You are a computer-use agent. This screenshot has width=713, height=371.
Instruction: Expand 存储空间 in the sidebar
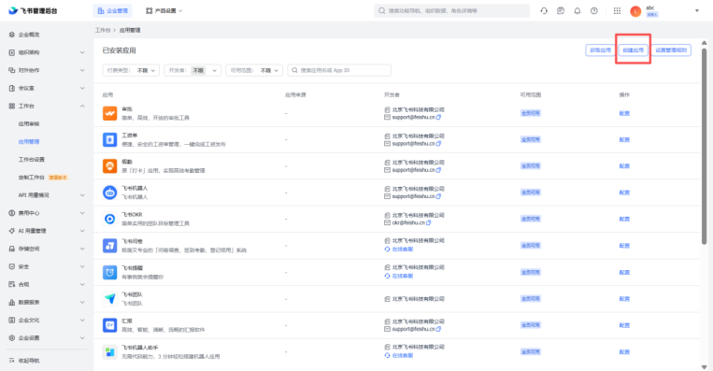[x=82, y=249]
